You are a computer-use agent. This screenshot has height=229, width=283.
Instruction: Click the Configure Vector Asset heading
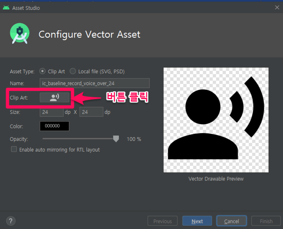[89, 34]
